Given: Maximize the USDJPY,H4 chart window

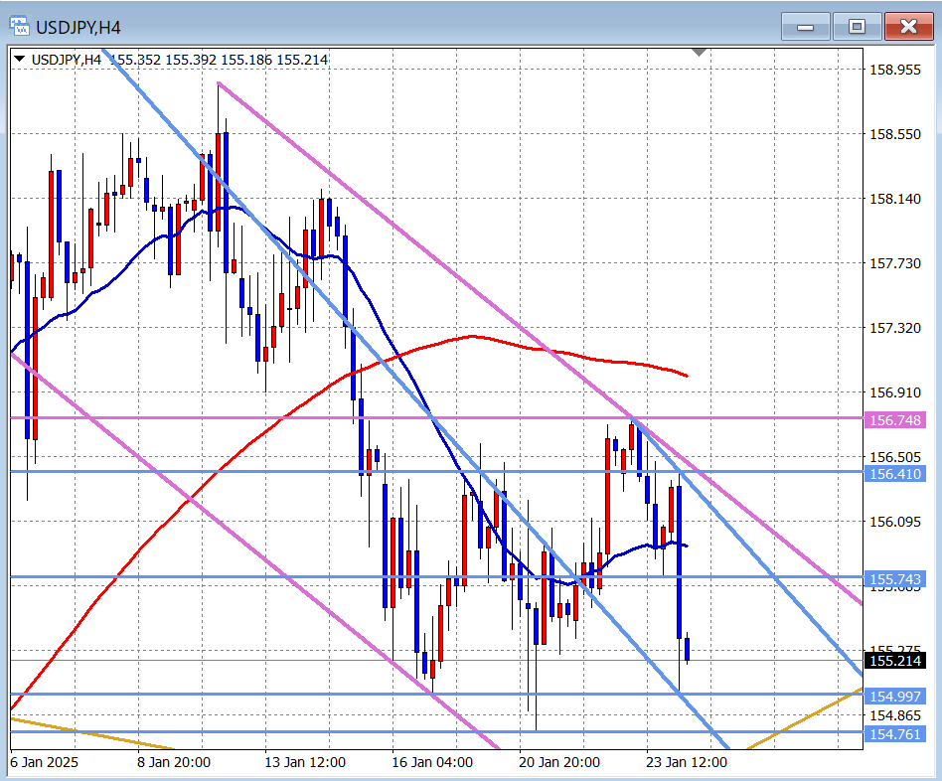Looking at the screenshot, I should (x=857, y=27).
